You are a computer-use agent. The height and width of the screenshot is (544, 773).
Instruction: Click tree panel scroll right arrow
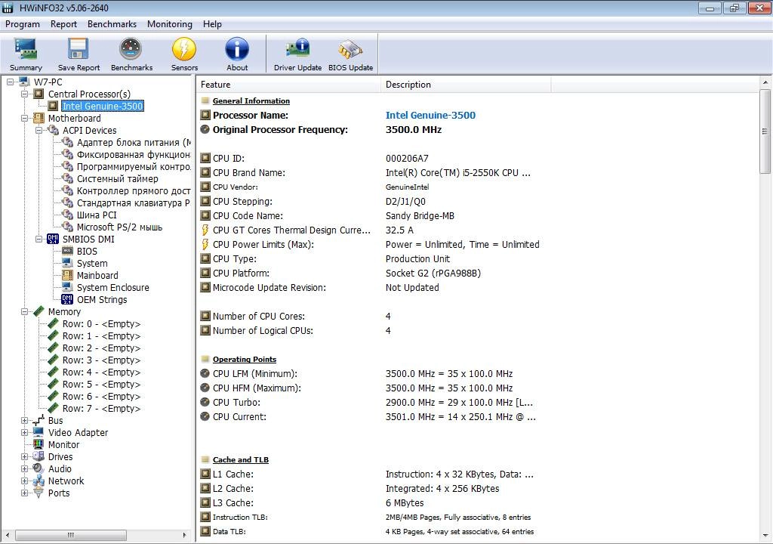pyautogui.click(x=185, y=535)
